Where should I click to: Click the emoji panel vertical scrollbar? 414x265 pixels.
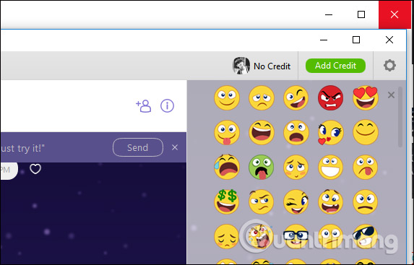coord(400,117)
